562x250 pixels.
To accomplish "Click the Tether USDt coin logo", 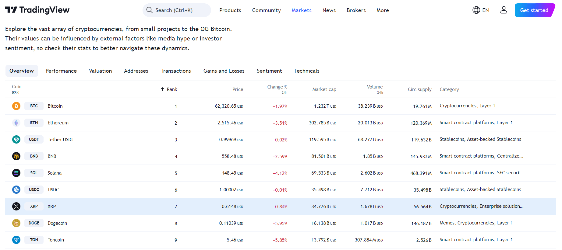I will 16,139.
